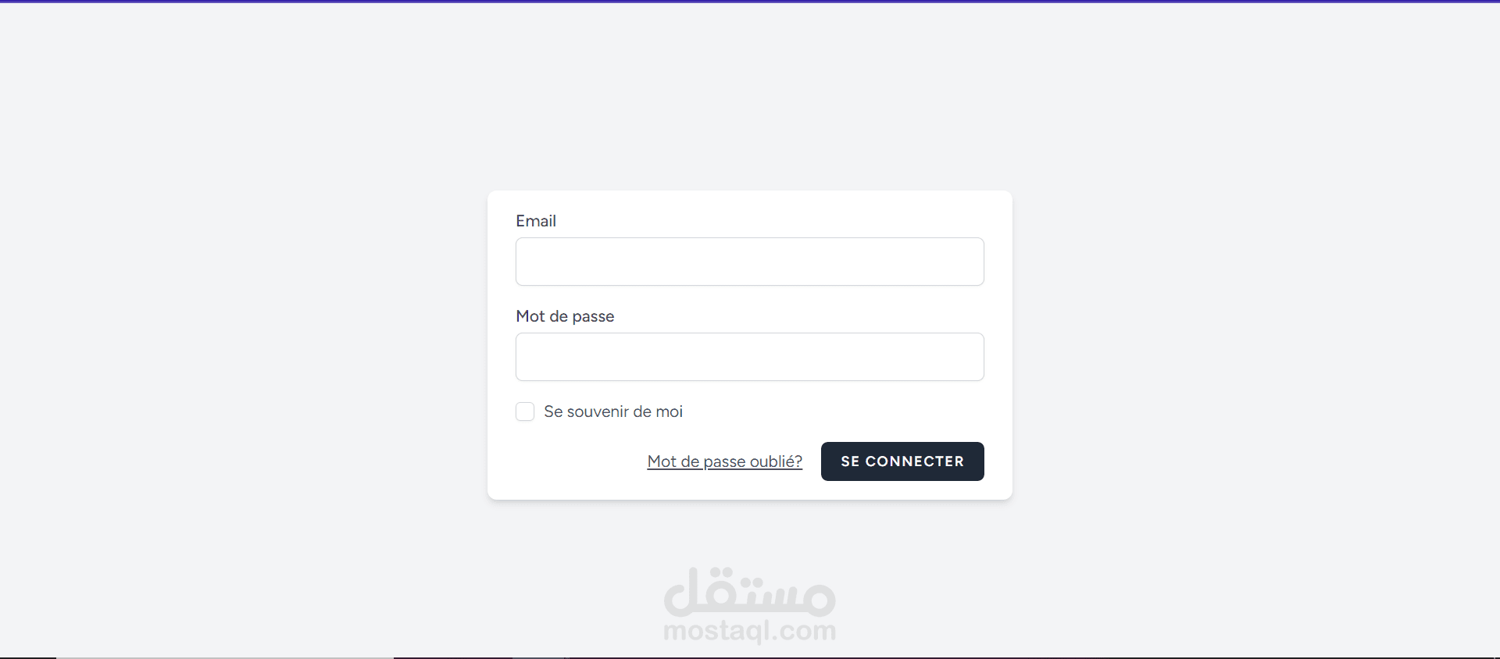Click the right end of the password field
This screenshot has height=659, width=1500.
pos(969,357)
